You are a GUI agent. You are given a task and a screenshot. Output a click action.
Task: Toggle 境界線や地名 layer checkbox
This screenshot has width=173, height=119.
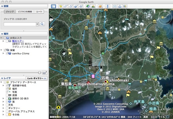pos(7,85)
